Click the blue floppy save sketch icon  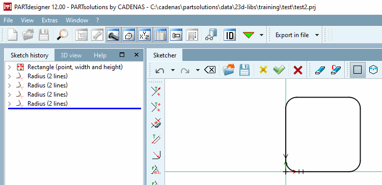(x=244, y=70)
